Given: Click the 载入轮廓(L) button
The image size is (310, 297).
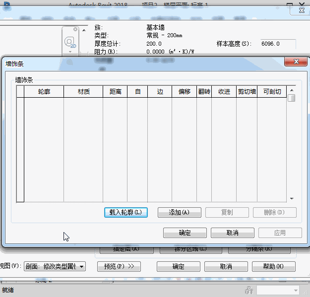Looking at the screenshot, I should coord(125,212).
